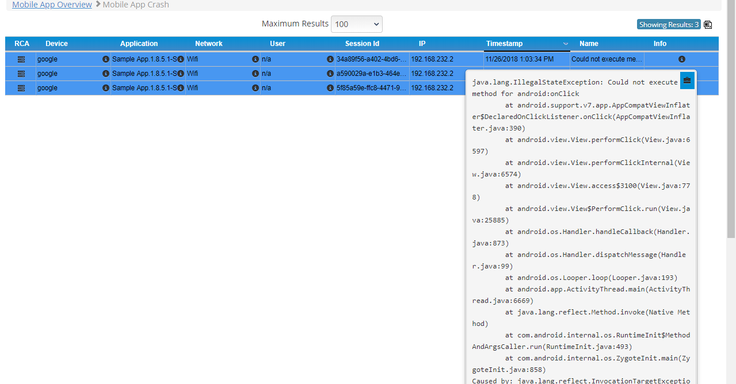Screen dimensions: 736x384
Task: Toggle sort arrow on Timestamp column
Action: [x=565, y=44]
